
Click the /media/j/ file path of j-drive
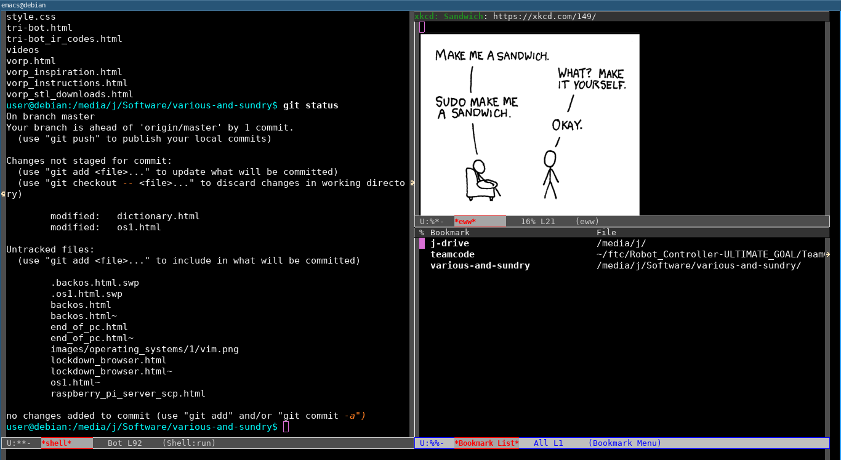coord(621,243)
